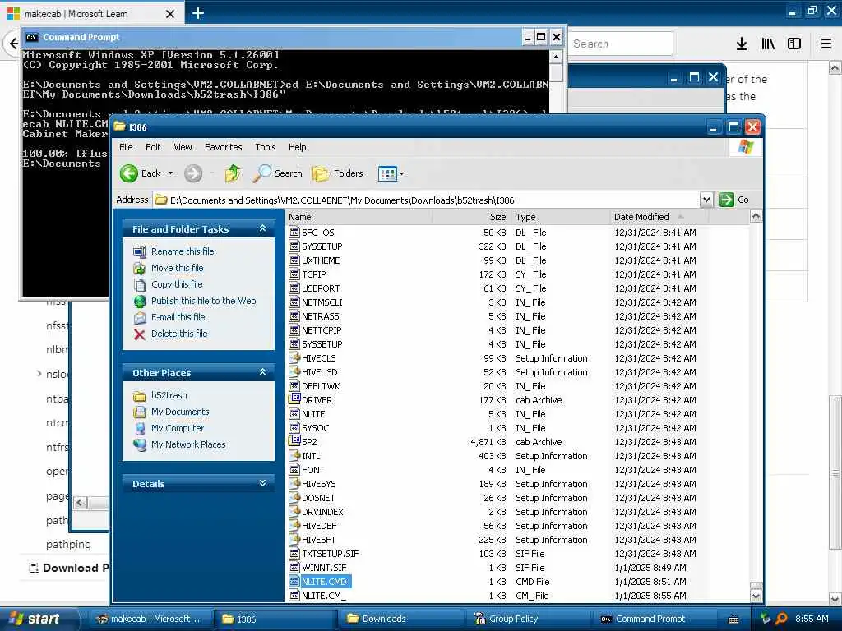Click the Command Prompt scrollbar up arrow
The height and width of the screenshot is (631, 842).
point(557,57)
